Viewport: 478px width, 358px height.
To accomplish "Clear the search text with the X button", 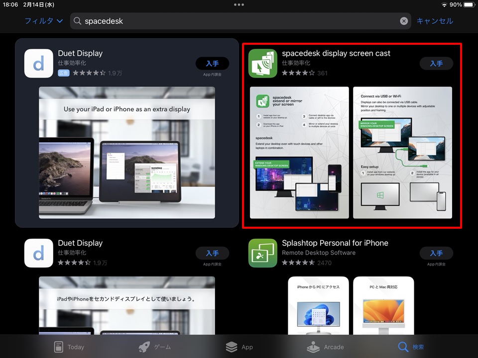I will coord(404,21).
